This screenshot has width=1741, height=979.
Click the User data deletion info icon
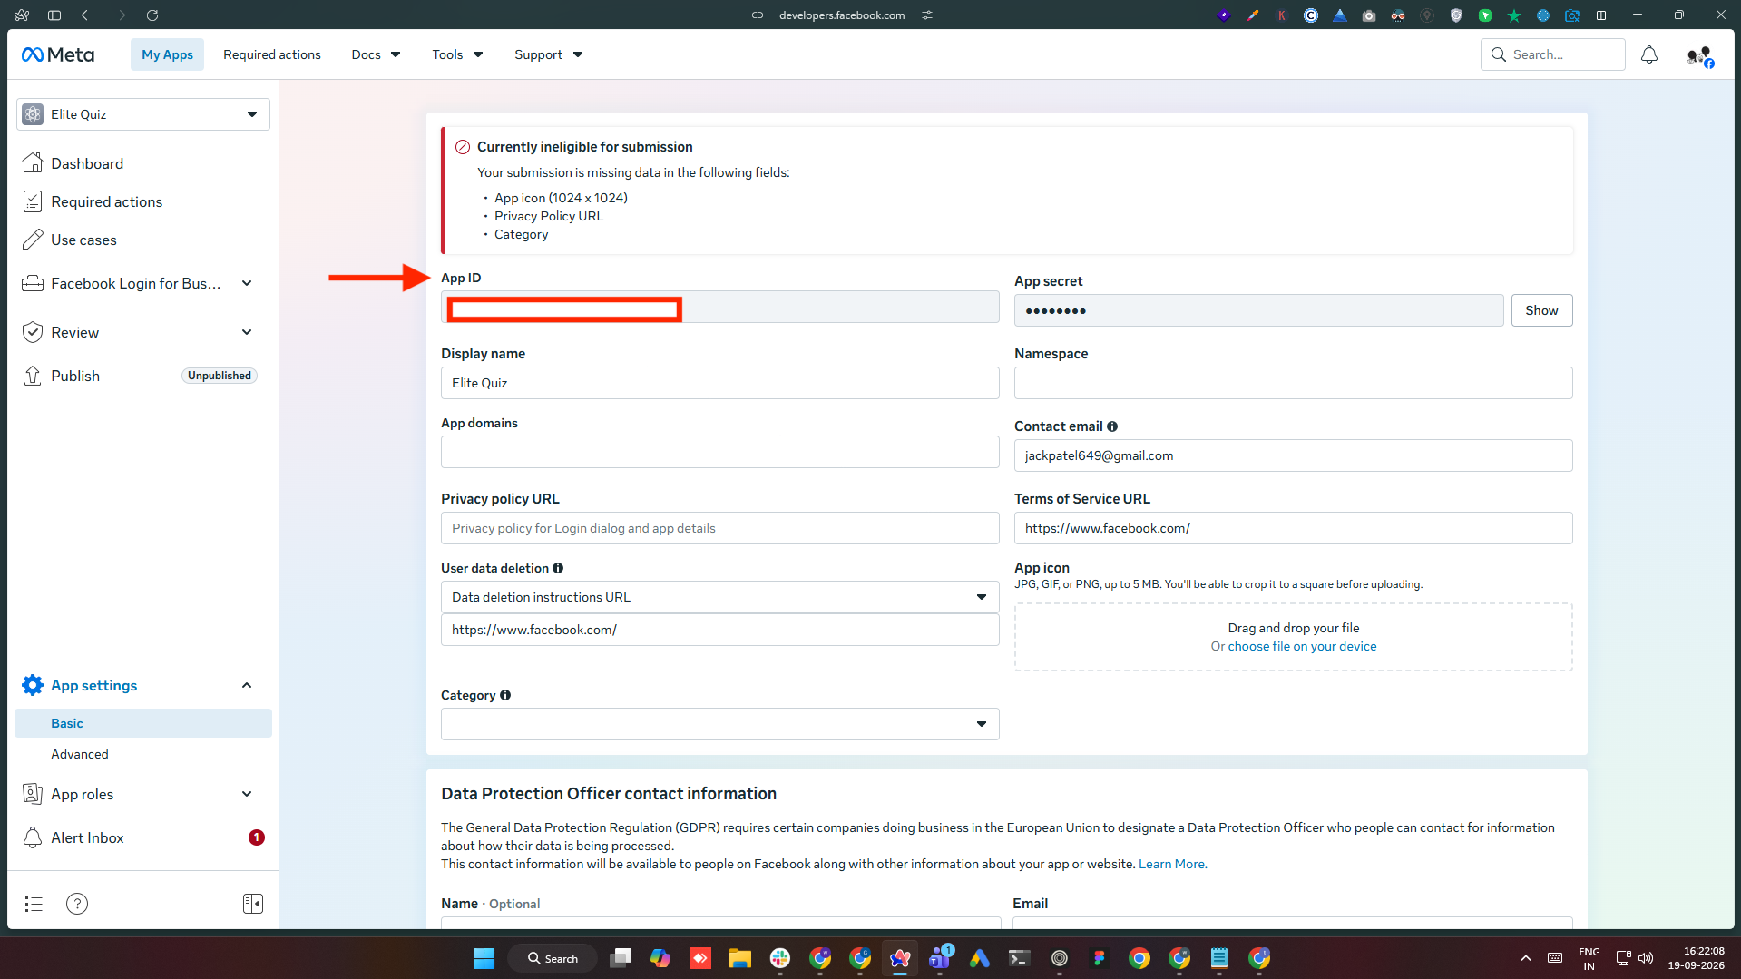tap(558, 568)
